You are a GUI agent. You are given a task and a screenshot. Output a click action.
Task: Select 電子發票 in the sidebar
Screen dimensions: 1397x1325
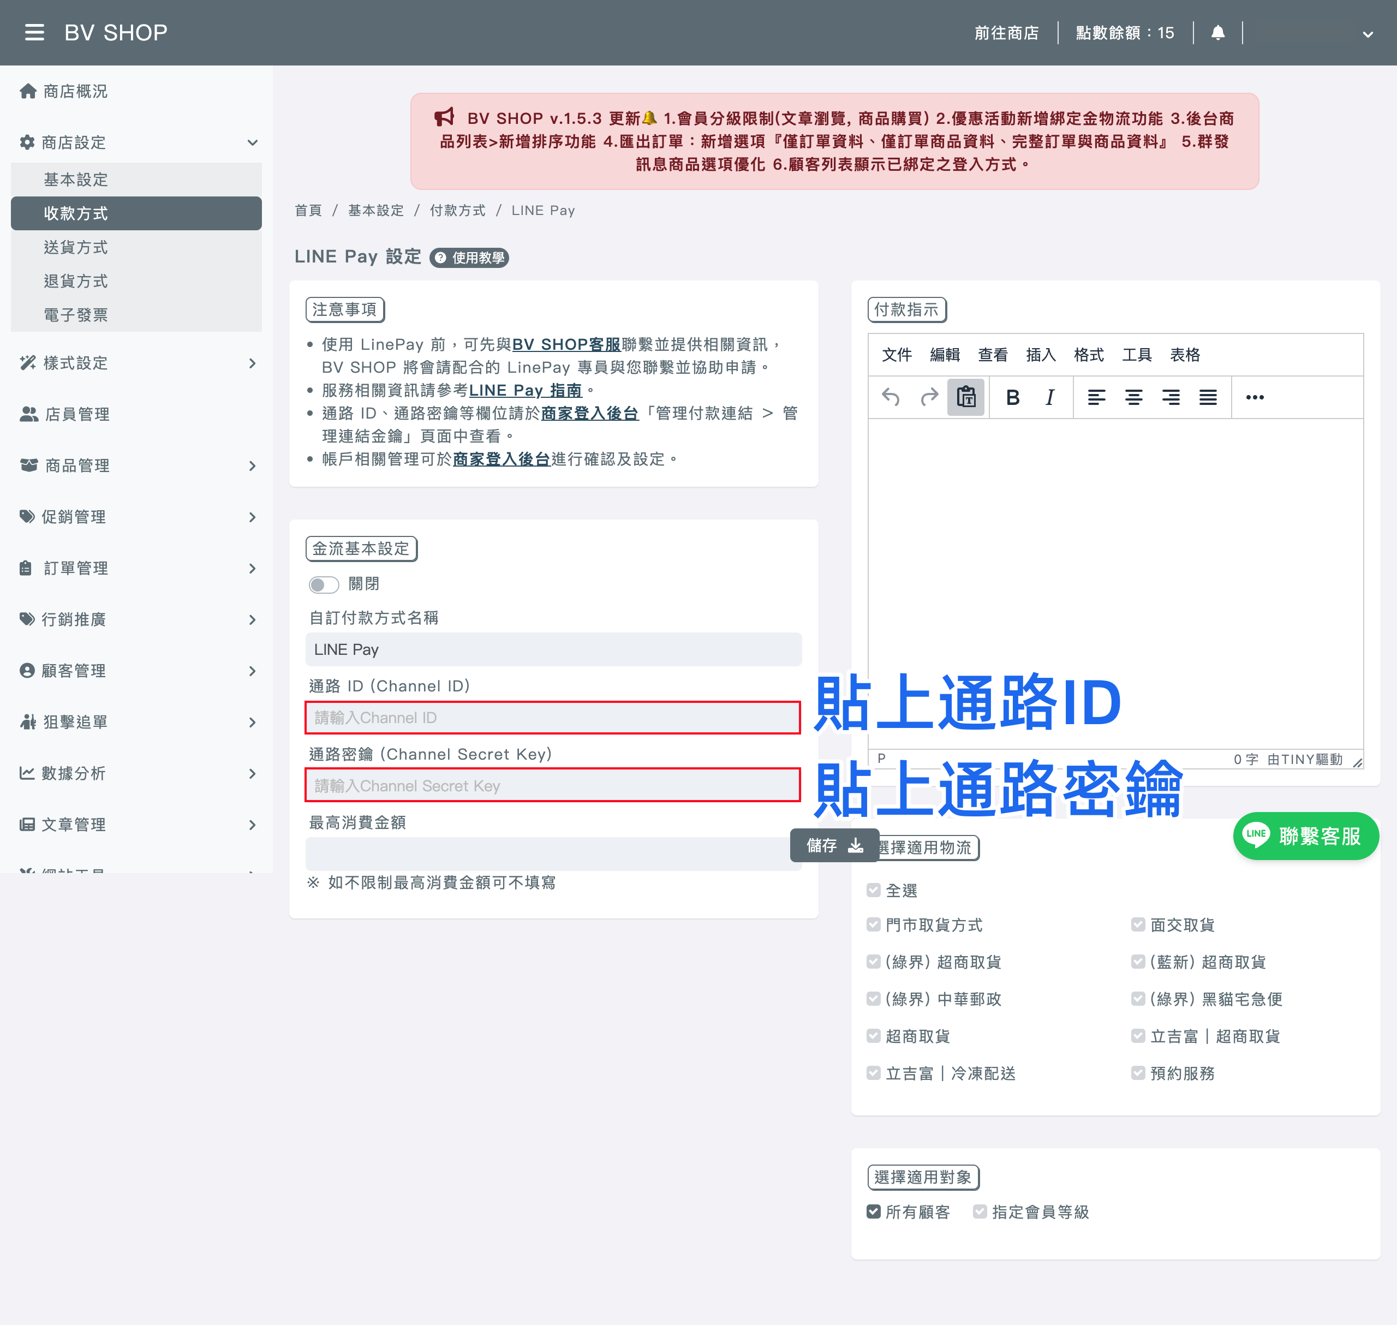point(136,315)
